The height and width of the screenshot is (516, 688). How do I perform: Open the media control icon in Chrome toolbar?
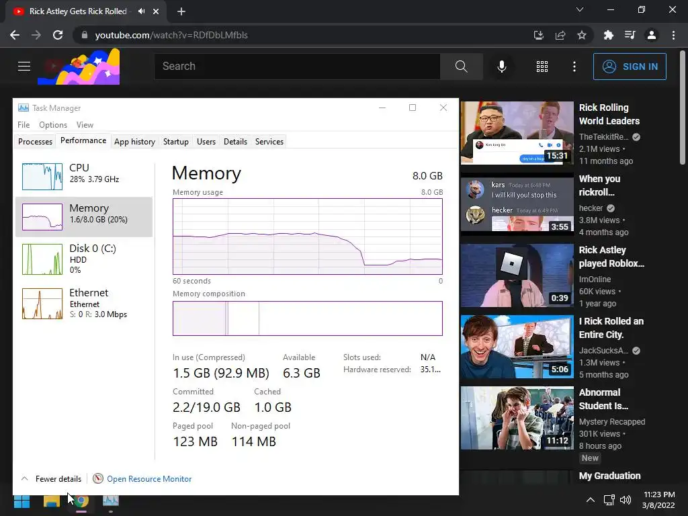[630, 35]
